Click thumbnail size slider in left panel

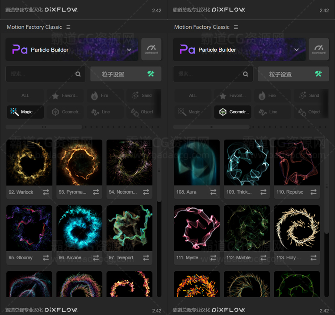[x=44, y=127]
